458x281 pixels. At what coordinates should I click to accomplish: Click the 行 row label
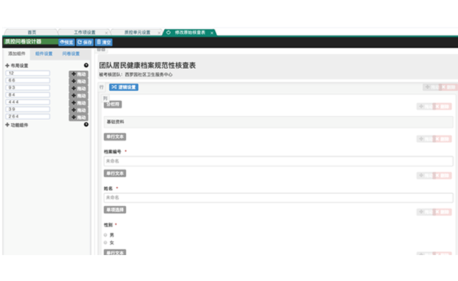click(102, 87)
